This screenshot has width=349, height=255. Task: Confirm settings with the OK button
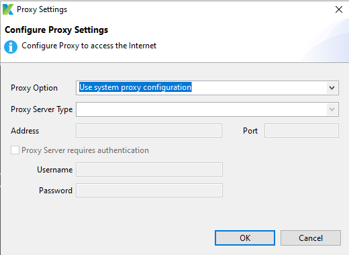point(245,238)
